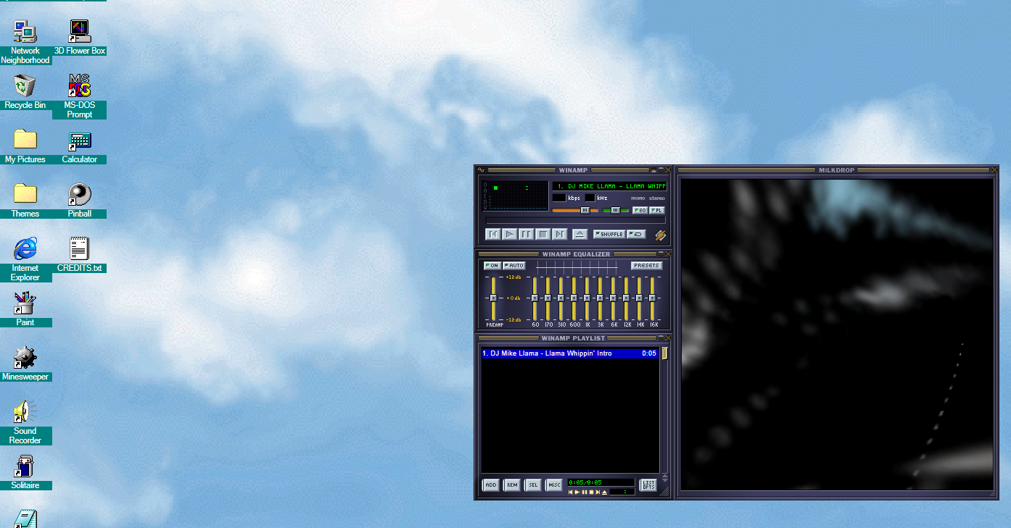Click the playlist mini play button

tap(577, 493)
